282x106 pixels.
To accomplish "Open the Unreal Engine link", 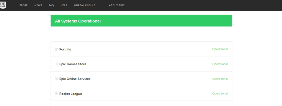I will (x=85, y=6).
